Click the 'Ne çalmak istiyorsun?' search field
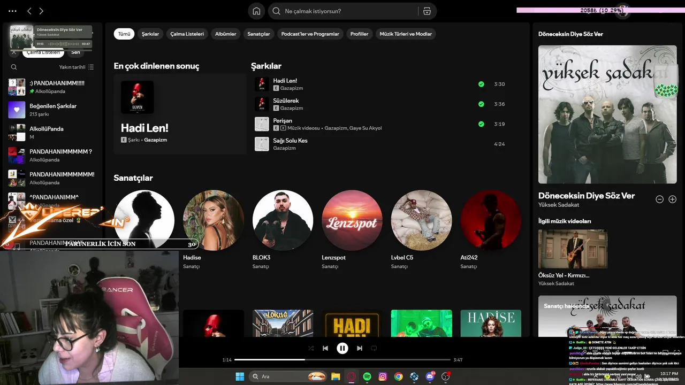The image size is (685, 385). tap(351, 11)
